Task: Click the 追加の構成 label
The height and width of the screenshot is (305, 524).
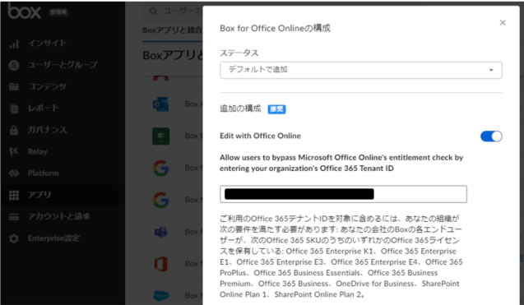Action: click(x=240, y=109)
